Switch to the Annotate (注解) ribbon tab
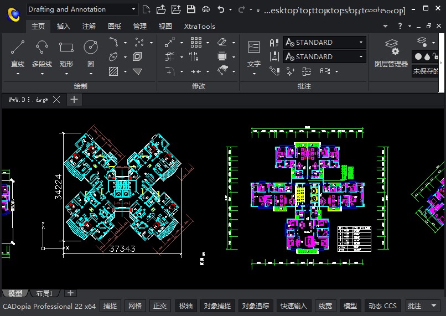The height and width of the screenshot is (316, 446). (89, 26)
